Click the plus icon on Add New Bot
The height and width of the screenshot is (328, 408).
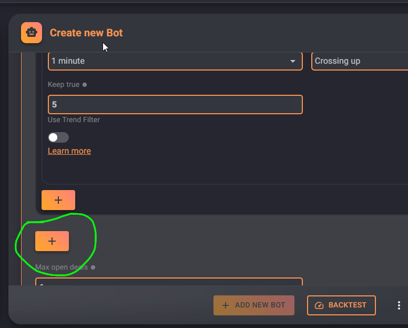(x=226, y=305)
